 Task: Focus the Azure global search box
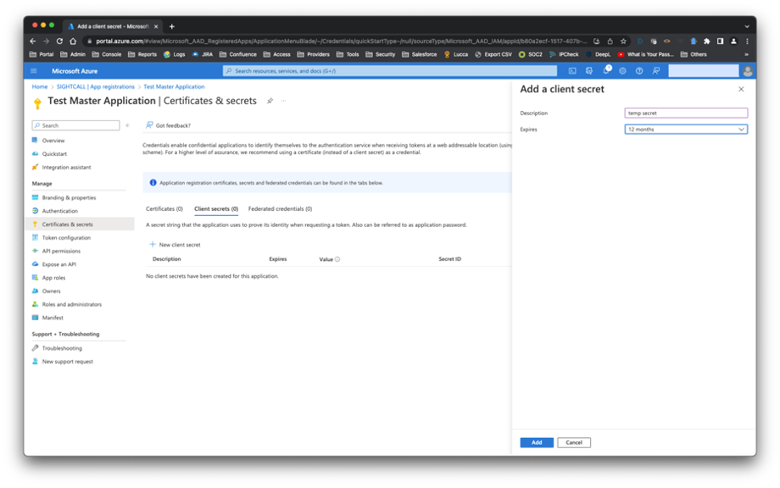point(390,71)
